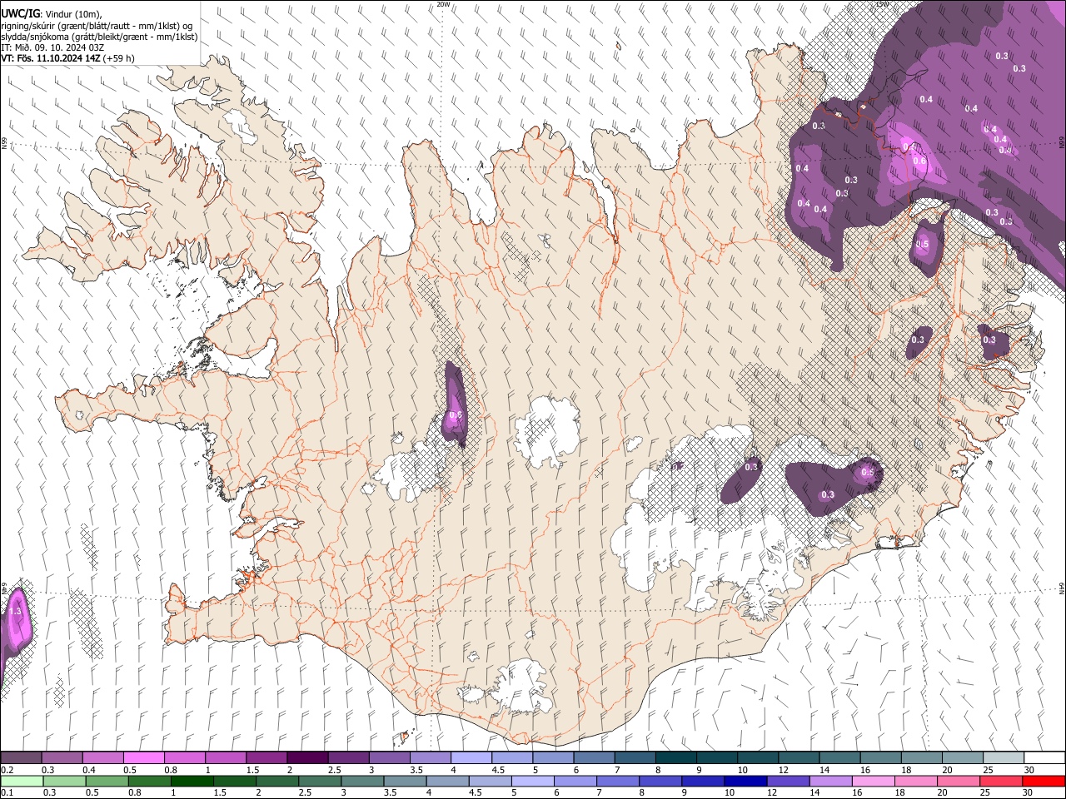
Task: Click the 0.8–1 green swatch, lower legend
Action: (150, 781)
